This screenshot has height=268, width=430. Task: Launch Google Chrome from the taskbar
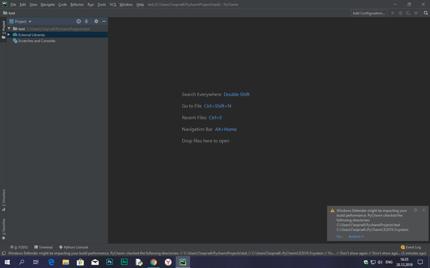click(x=154, y=262)
